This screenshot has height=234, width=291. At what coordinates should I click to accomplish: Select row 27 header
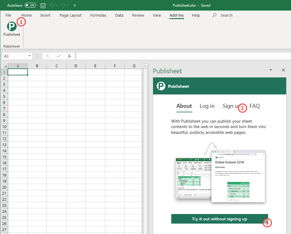click(4, 229)
